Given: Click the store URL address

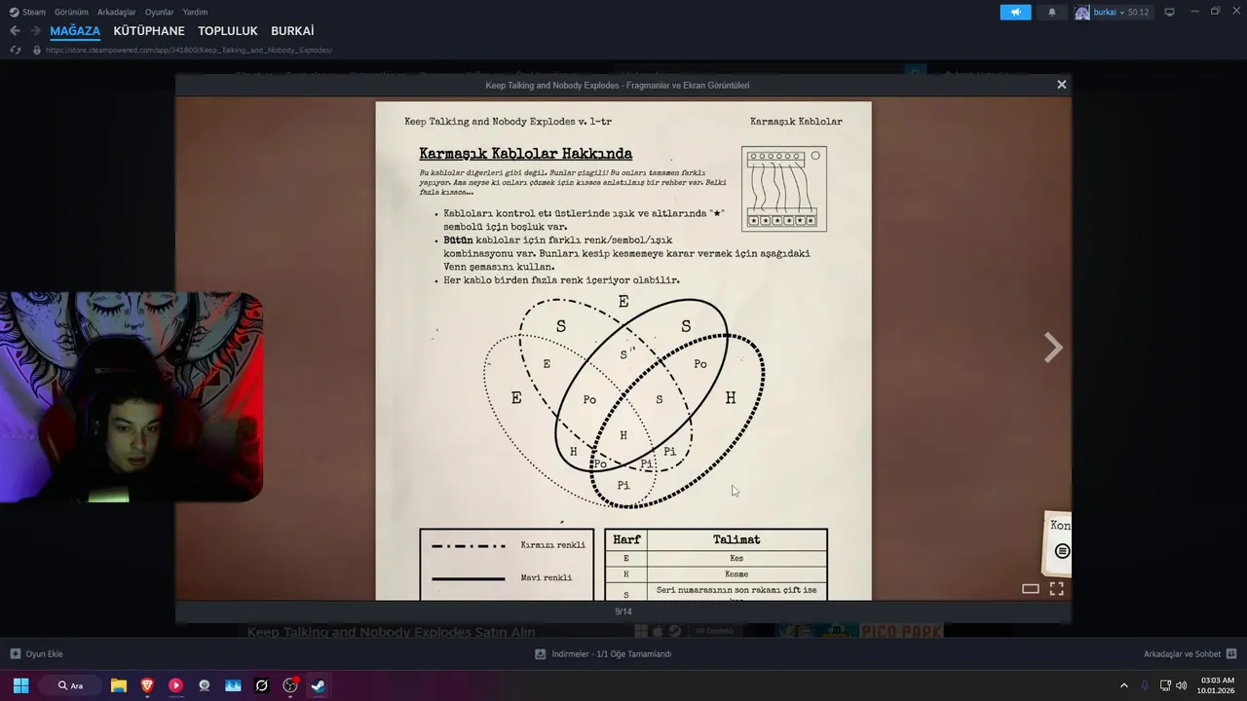Looking at the screenshot, I should (188, 50).
